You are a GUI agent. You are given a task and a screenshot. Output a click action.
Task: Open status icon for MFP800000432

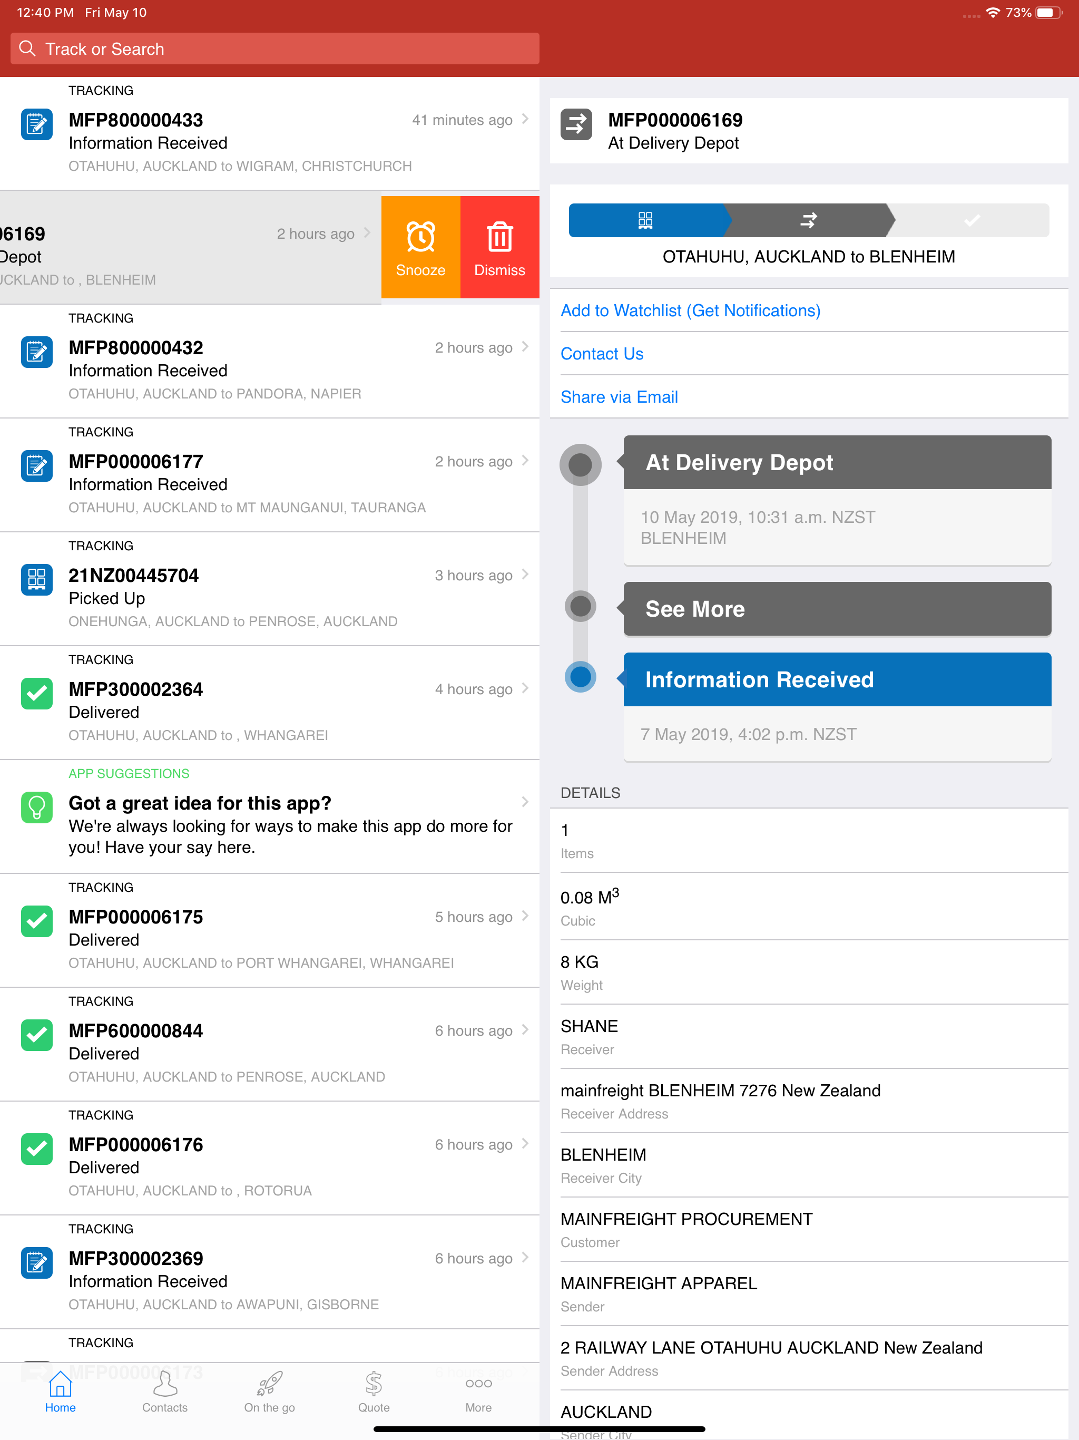coord(37,352)
